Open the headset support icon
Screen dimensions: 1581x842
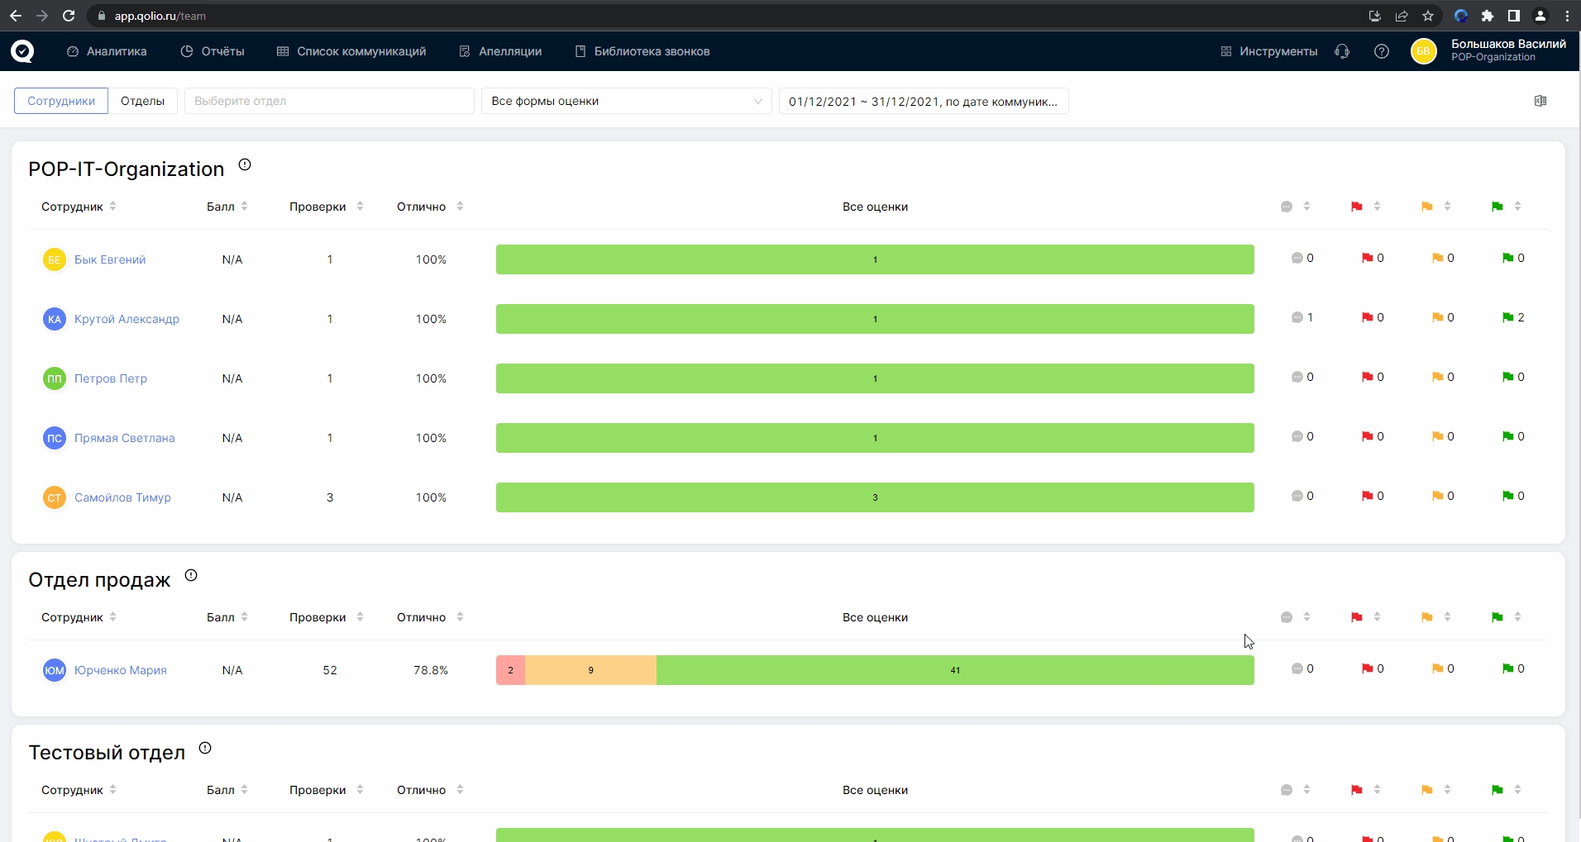point(1341,51)
